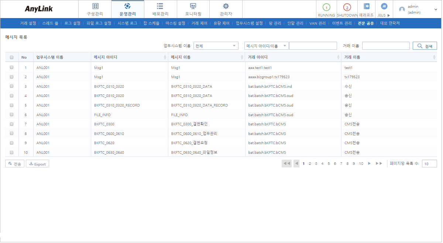The width and height of the screenshot is (443, 243).
Task: Check the row 2 checkbox
Action: (x=12, y=77)
